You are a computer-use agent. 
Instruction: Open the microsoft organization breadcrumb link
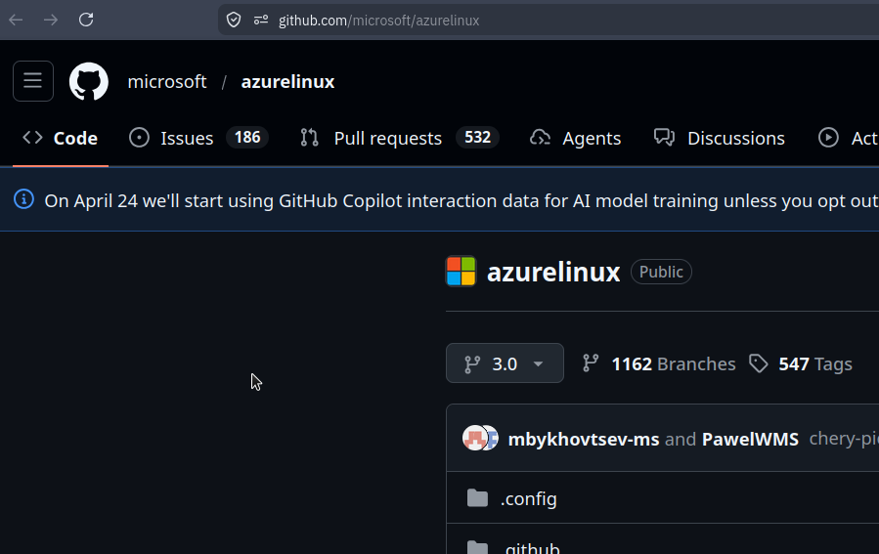coord(167,82)
